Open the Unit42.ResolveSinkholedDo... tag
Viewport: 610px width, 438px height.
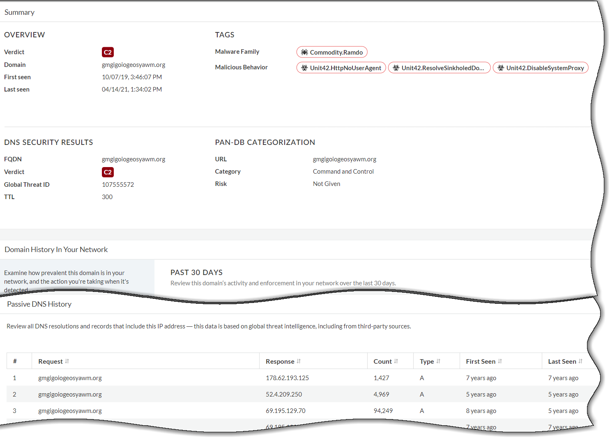(x=439, y=68)
